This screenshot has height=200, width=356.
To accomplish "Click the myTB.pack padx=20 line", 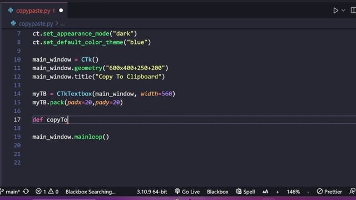I will click(78, 102).
